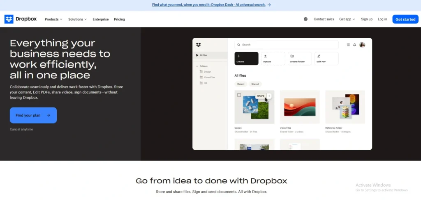Click the Find your plan button
This screenshot has height=201, width=421.
(33, 115)
